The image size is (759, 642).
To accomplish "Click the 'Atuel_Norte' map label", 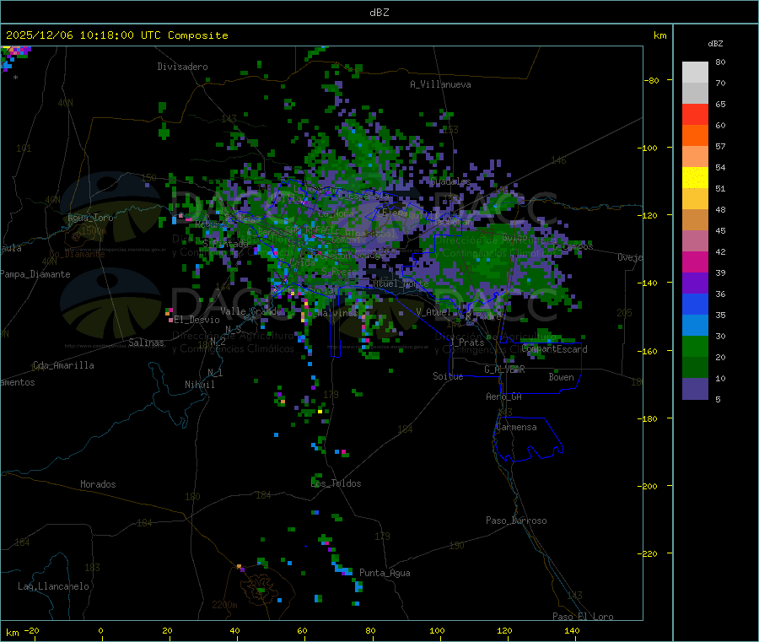I will coord(401,283).
